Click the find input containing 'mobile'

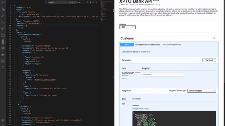(x=58, y=2)
